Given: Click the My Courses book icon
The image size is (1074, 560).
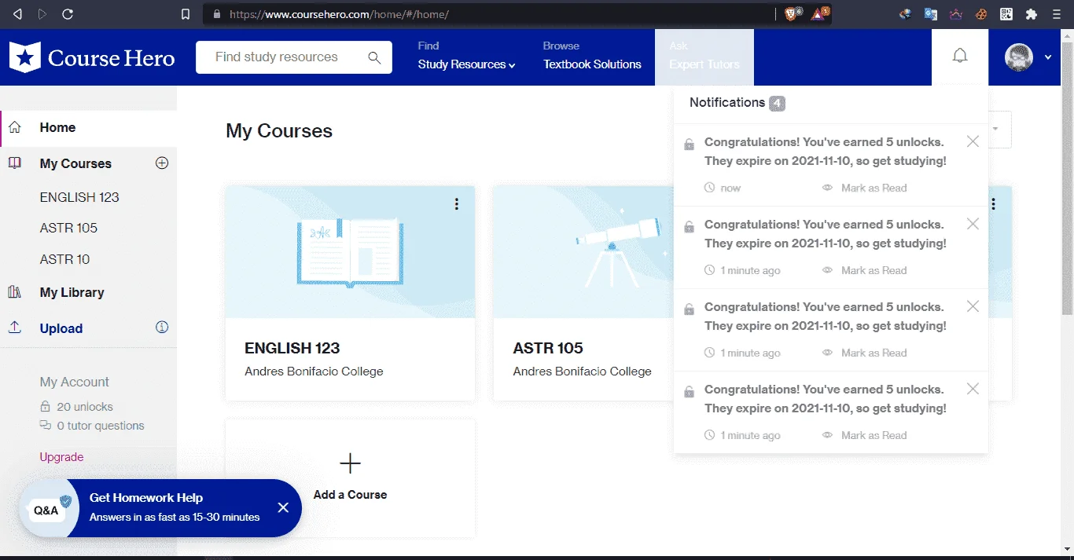Looking at the screenshot, I should 15,163.
